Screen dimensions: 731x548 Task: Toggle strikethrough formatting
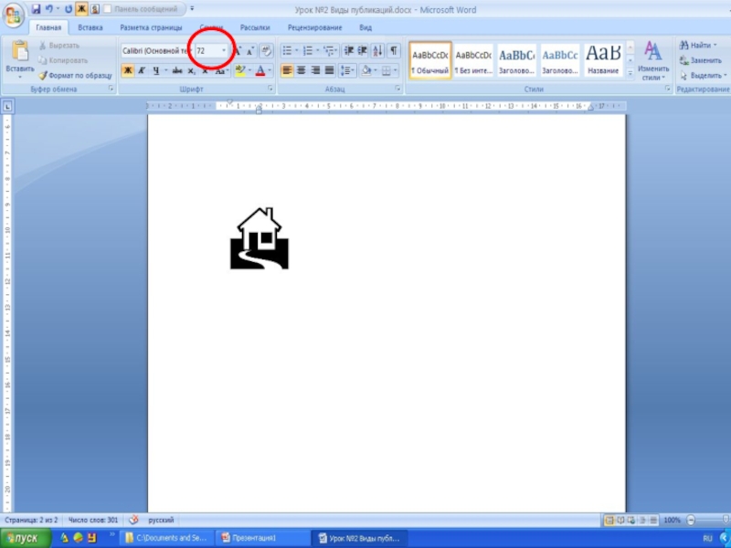click(176, 70)
